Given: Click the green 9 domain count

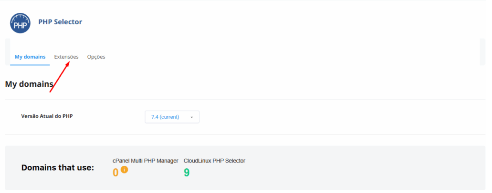Looking at the screenshot, I should tap(187, 172).
